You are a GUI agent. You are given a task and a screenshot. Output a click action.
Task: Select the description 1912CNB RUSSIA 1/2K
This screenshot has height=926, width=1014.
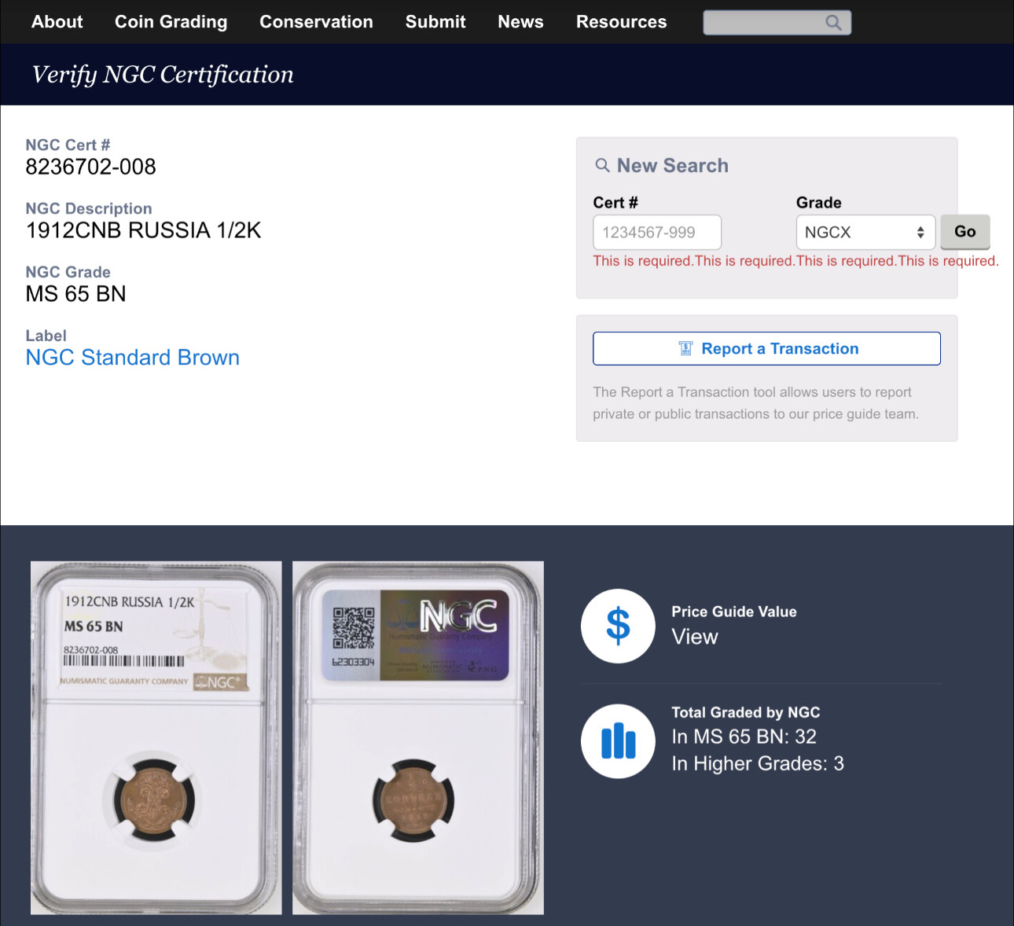(x=144, y=230)
